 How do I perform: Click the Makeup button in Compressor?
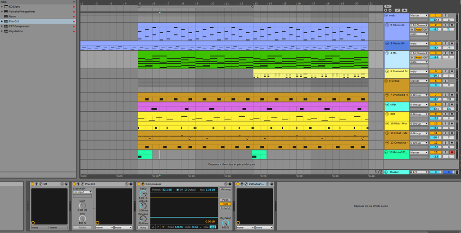[226, 189]
